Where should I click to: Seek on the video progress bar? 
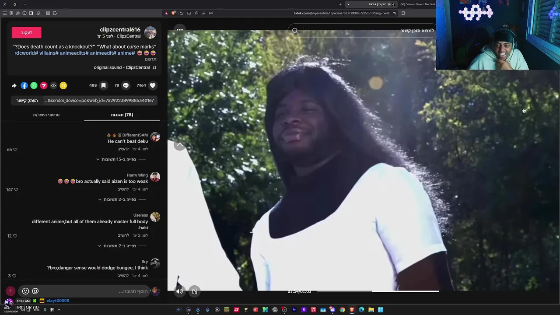[x=378, y=291]
